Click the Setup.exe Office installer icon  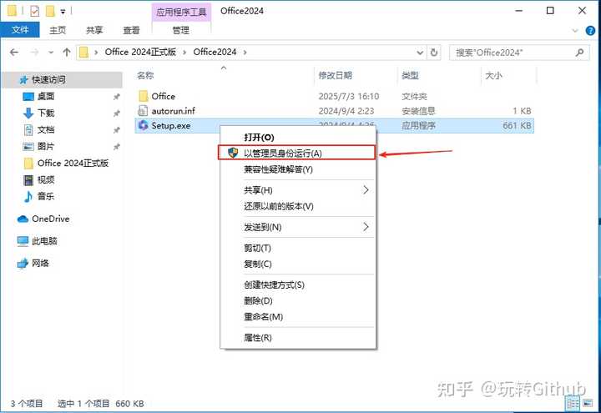(144, 125)
